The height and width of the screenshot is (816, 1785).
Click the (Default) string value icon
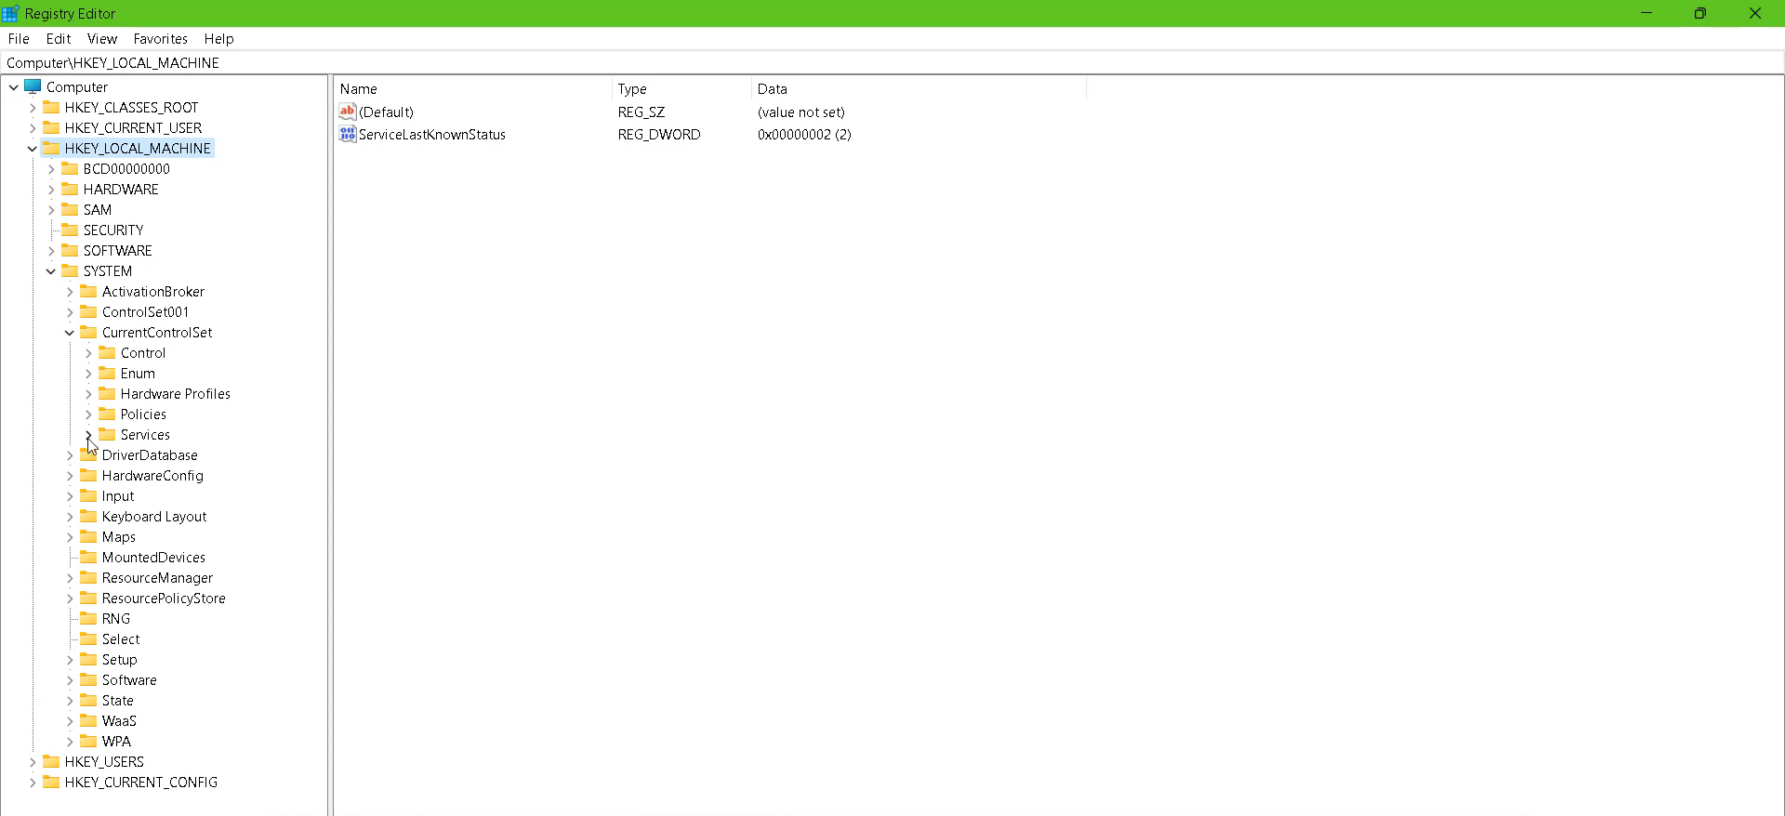tap(348, 112)
